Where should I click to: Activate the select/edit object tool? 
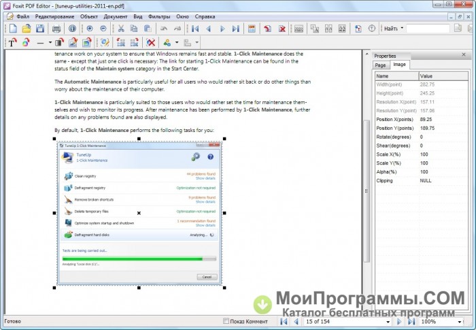point(105,43)
